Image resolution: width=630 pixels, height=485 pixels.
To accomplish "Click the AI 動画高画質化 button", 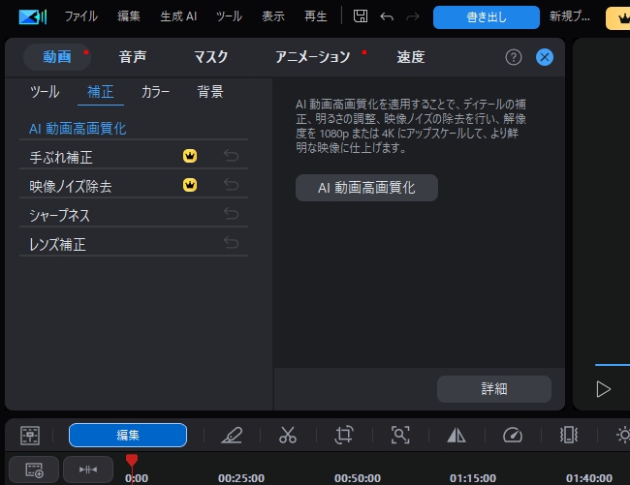I will click(x=366, y=188).
